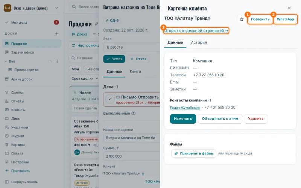Mark deal as Успех
Image resolution: width=301 pixels, height=188 pixels.
[114, 59]
